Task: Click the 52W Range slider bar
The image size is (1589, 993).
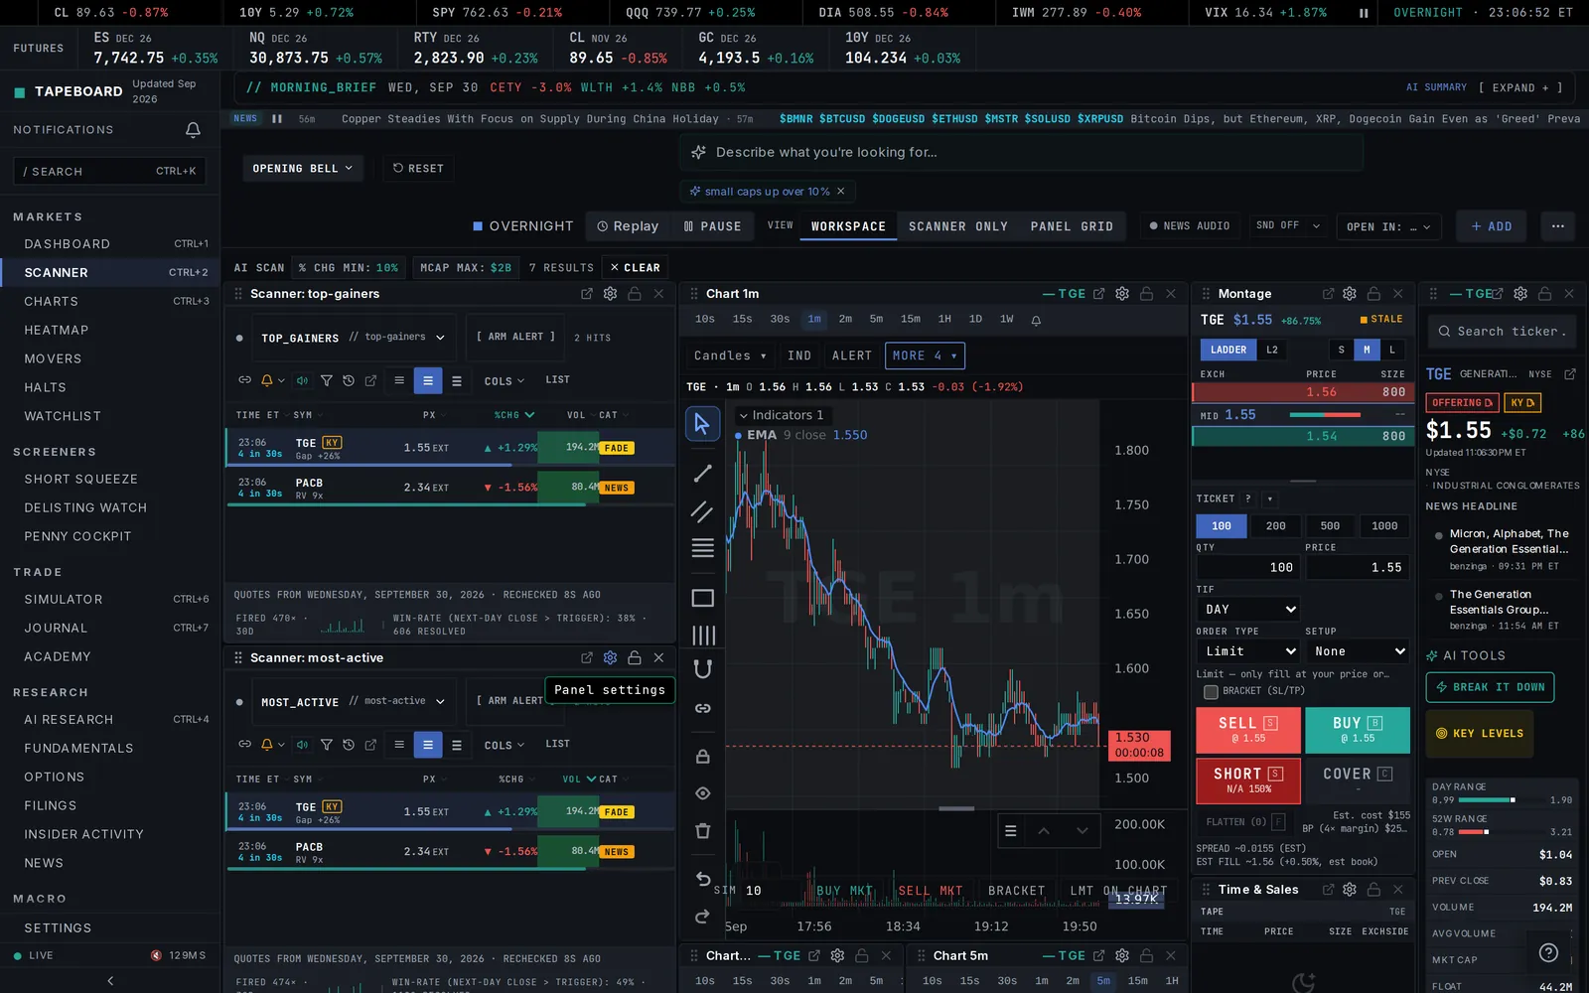Action: (x=1502, y=832)
